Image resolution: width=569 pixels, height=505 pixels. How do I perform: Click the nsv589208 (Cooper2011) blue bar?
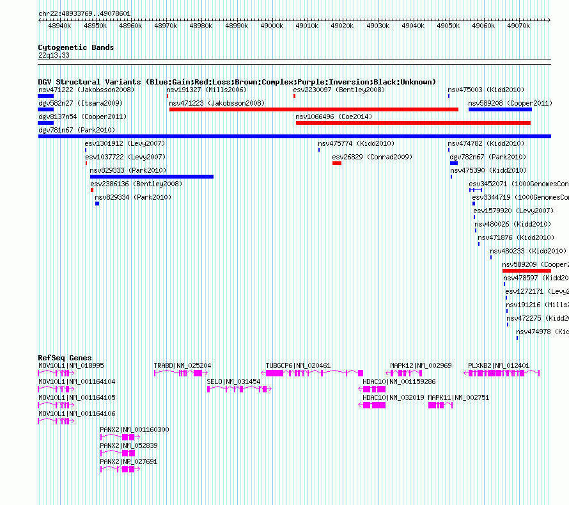coord(500,109)
